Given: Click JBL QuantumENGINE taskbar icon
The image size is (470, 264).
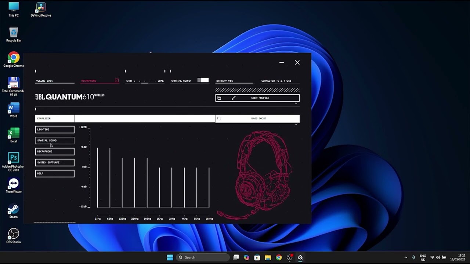Looking at the screenshot, I should point(300,257).
